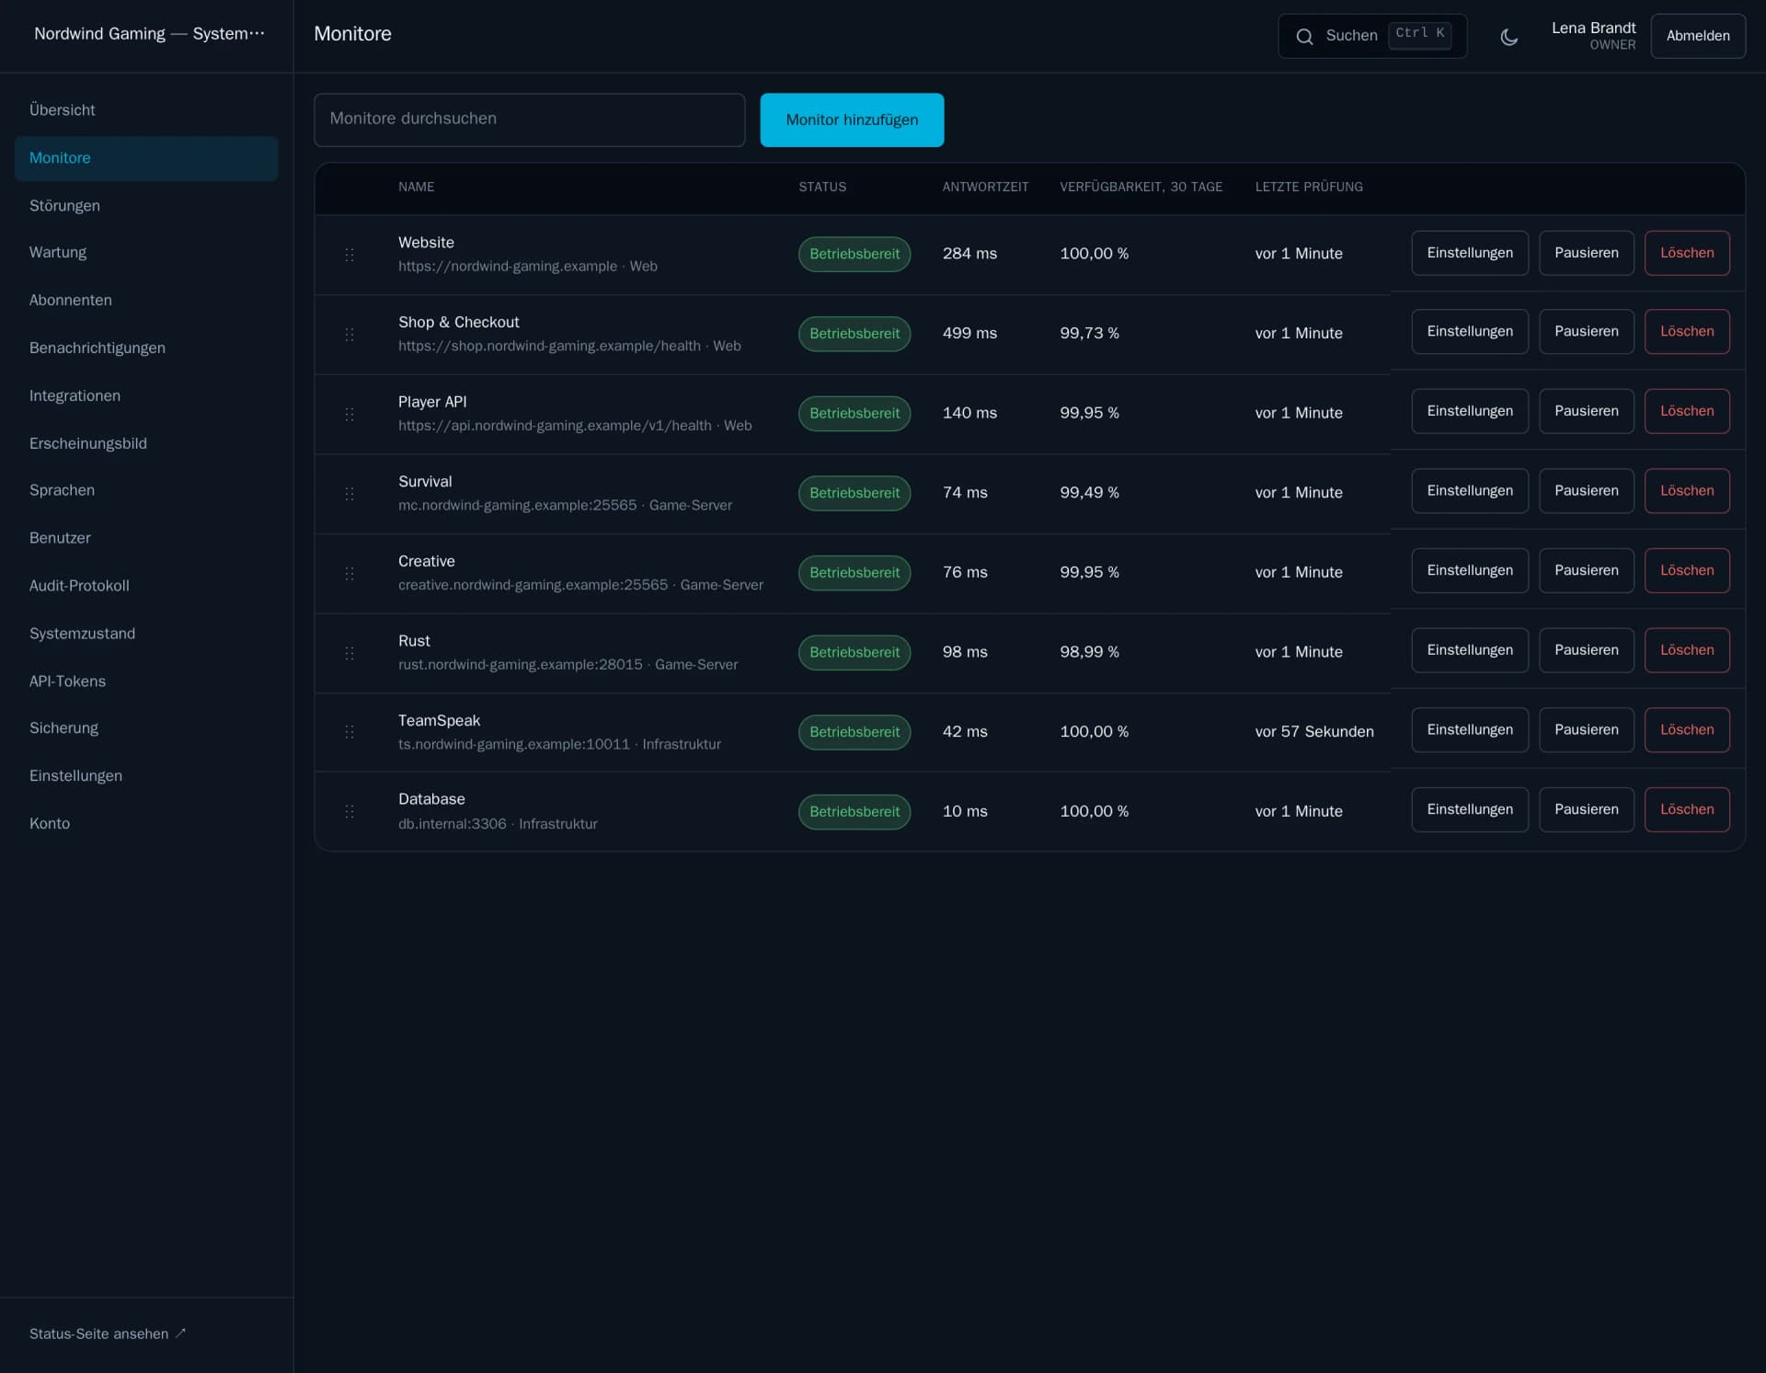The height and width of the screenshot is (1373, 1766).
Task: Click drag handle for Database row
Action: (350, 812)
